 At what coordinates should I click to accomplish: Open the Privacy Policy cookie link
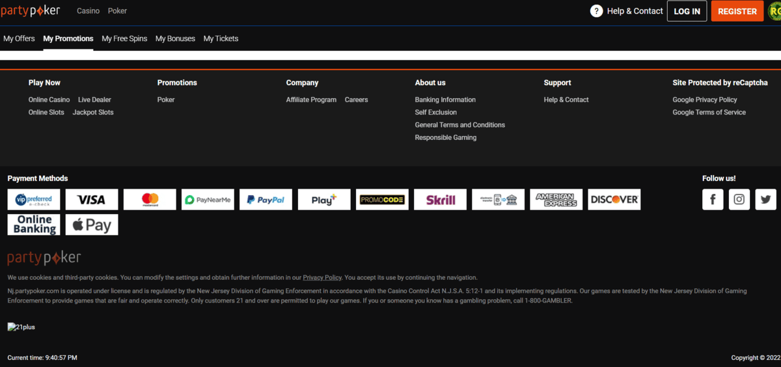tap(322, 277)
